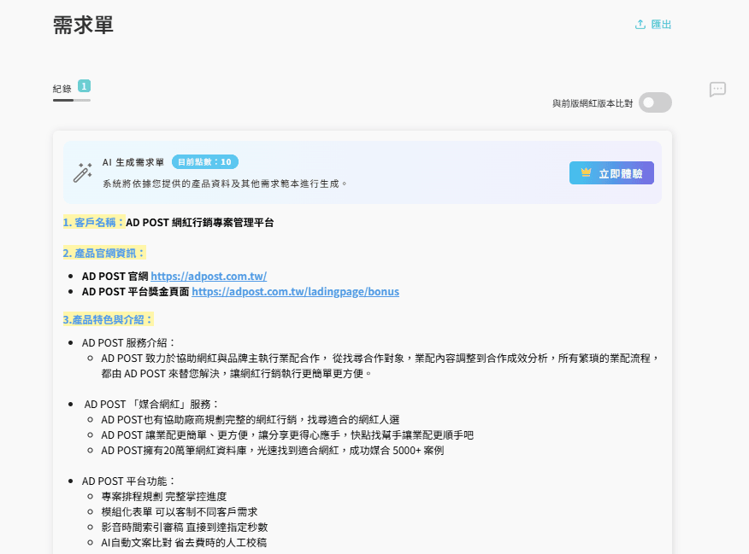Click the export upload icon
Screen dimensions: 749x554
[640, 25]
